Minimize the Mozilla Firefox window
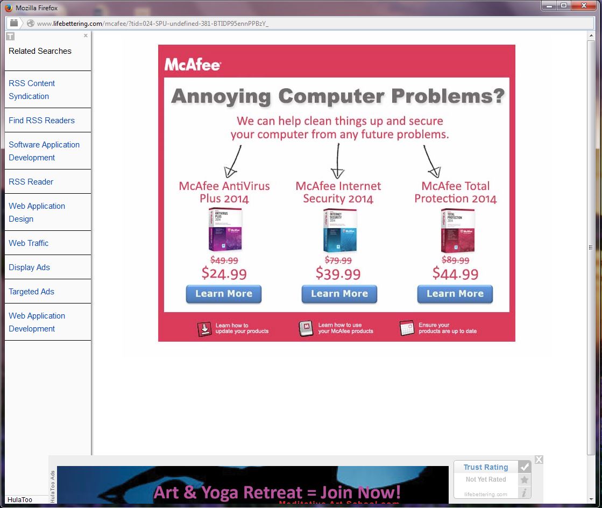 pos(550,6)
